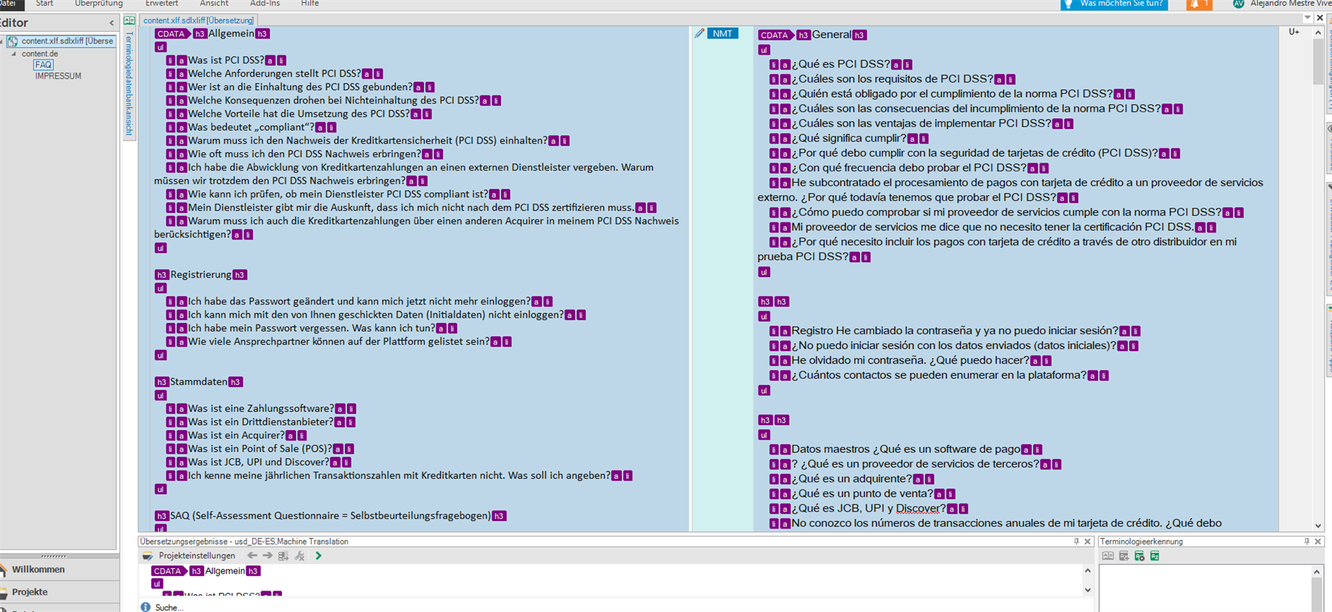Click the green arrow in the translation results toolbar

(x=318, y=556)
